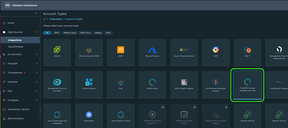Select the Microsoft Azure card

(x=153, y=53)
